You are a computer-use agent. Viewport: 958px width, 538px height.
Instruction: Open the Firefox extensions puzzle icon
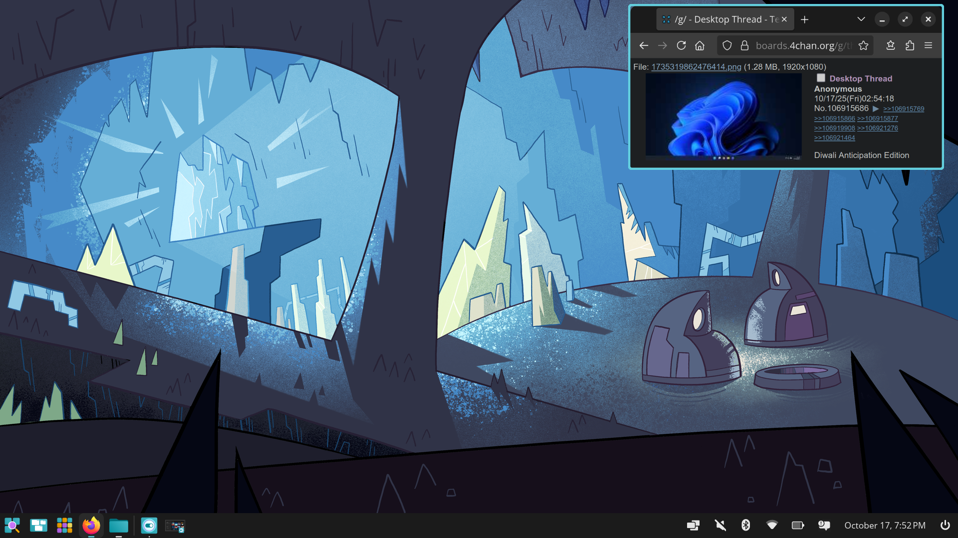click(910, 45)
